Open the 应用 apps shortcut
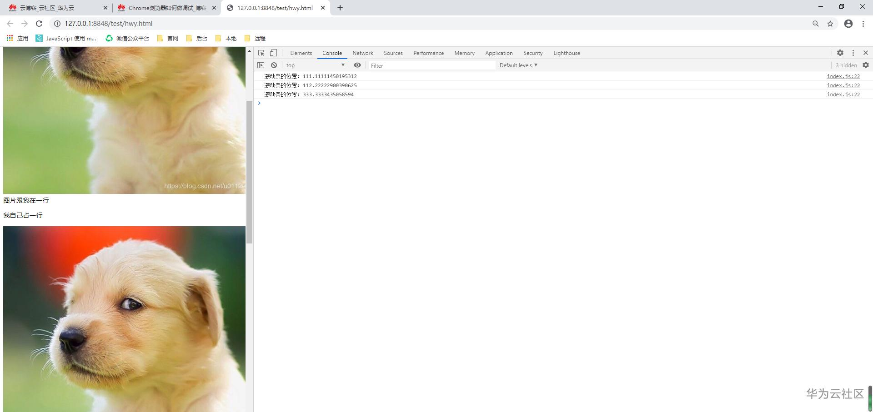This screenshot has height=412, width=873. (17, 39)
